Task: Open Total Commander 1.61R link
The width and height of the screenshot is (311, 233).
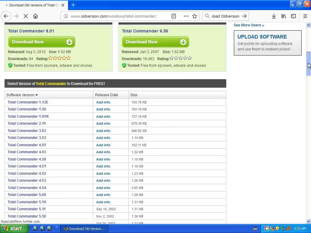Action: pos(28,116)
